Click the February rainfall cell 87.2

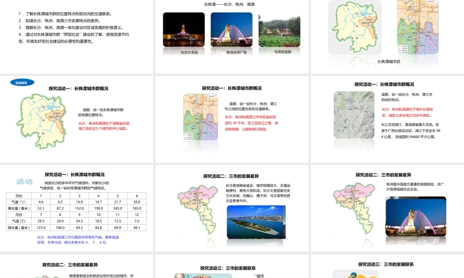60,208
